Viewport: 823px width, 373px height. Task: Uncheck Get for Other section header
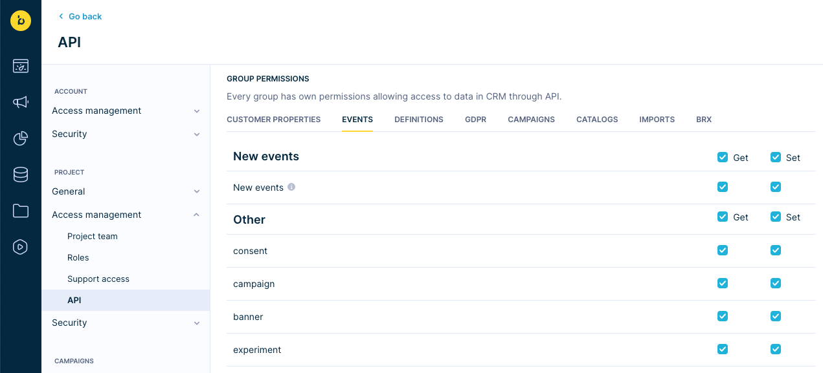tap(723, 217)
